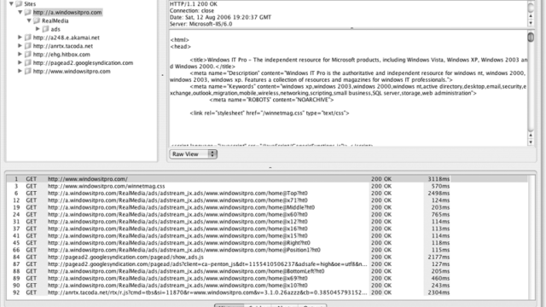Click the response headers scroll down arrow
This screenshot has width=546, height=307.
pyautogui.click(x=531, y=23)
